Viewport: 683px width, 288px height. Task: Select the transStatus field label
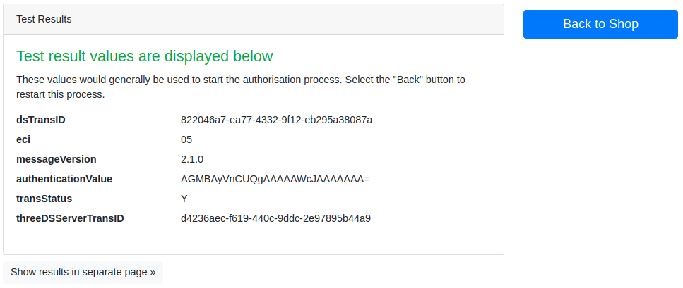point(44,199)
